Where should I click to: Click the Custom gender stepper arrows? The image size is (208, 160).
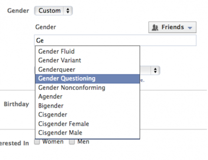68,11
